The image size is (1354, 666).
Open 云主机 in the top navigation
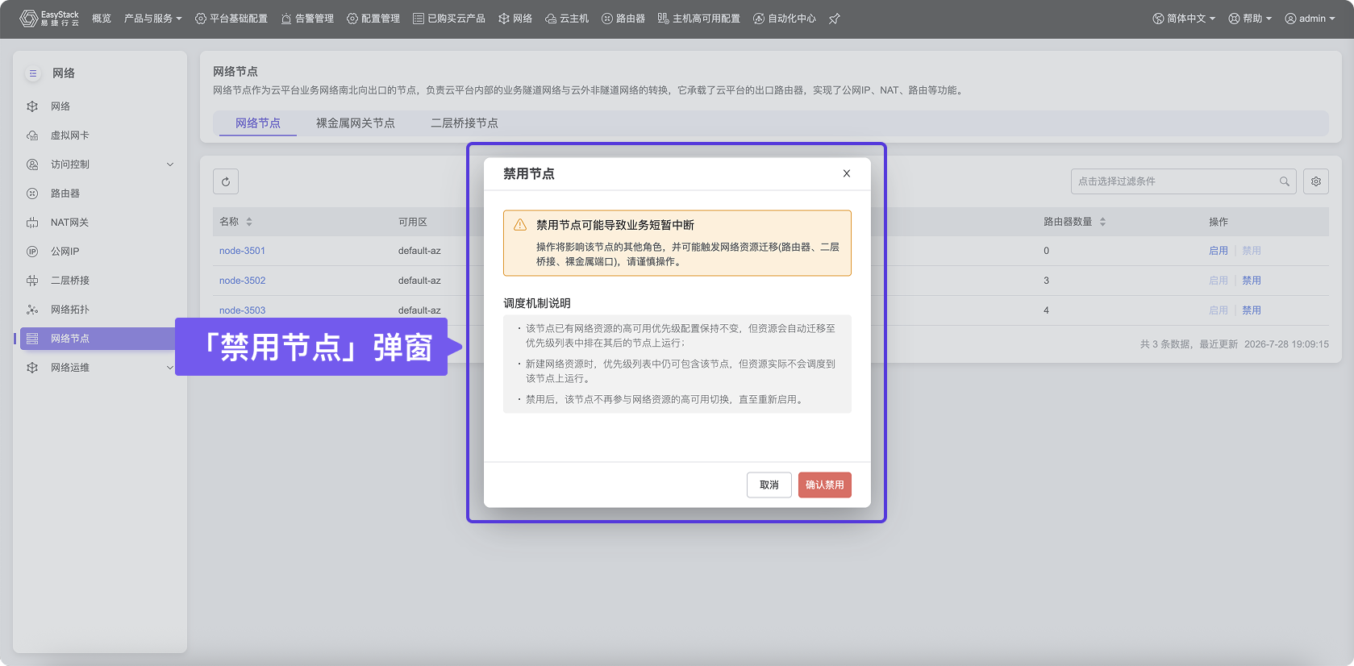point(567,19)
